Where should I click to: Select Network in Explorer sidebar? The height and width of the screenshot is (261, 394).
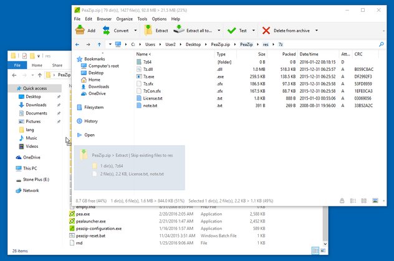[x=31, y=190]
